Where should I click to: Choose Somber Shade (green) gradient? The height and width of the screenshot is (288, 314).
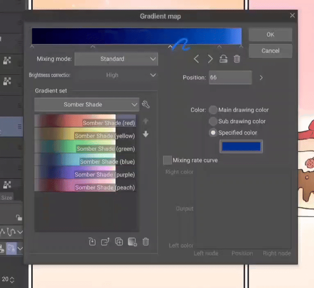point(85,147)
